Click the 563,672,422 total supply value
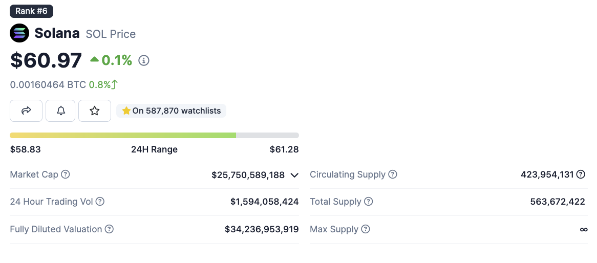This screenshot has width=597, height=263. 558,201
